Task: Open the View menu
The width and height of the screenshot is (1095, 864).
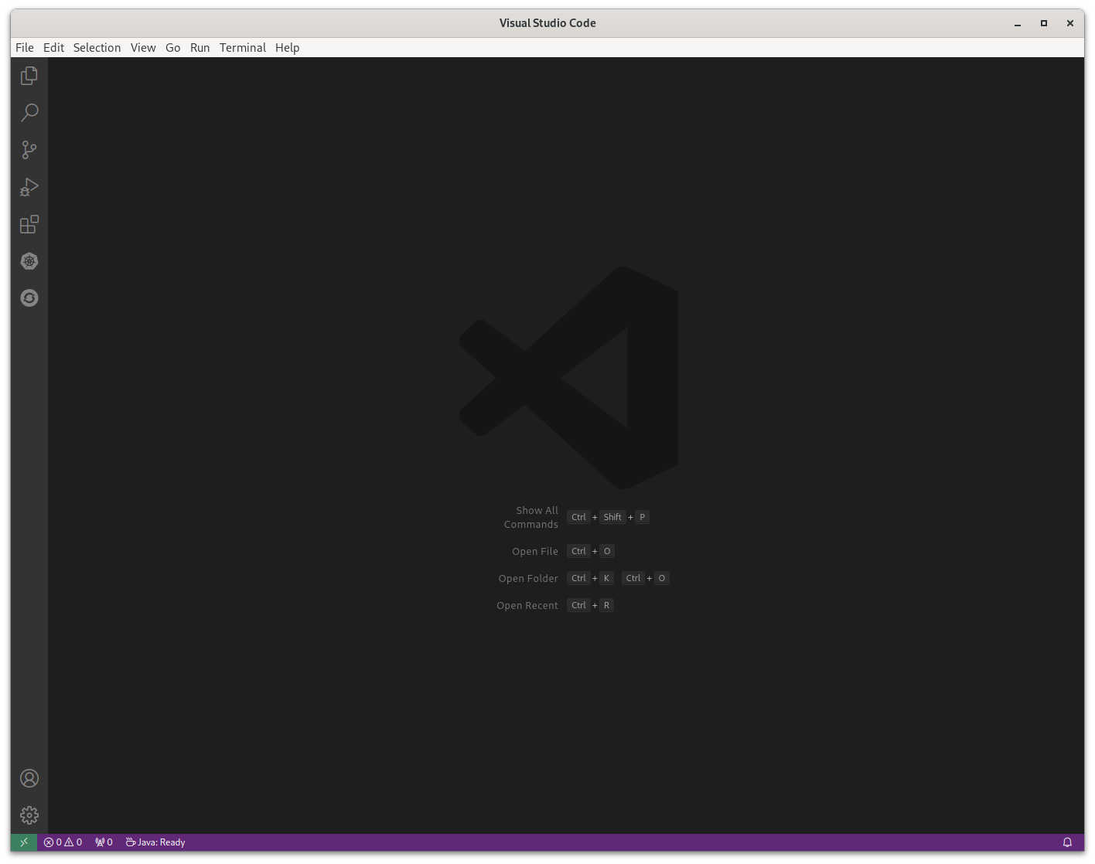Action: click(x=143, y=48)
